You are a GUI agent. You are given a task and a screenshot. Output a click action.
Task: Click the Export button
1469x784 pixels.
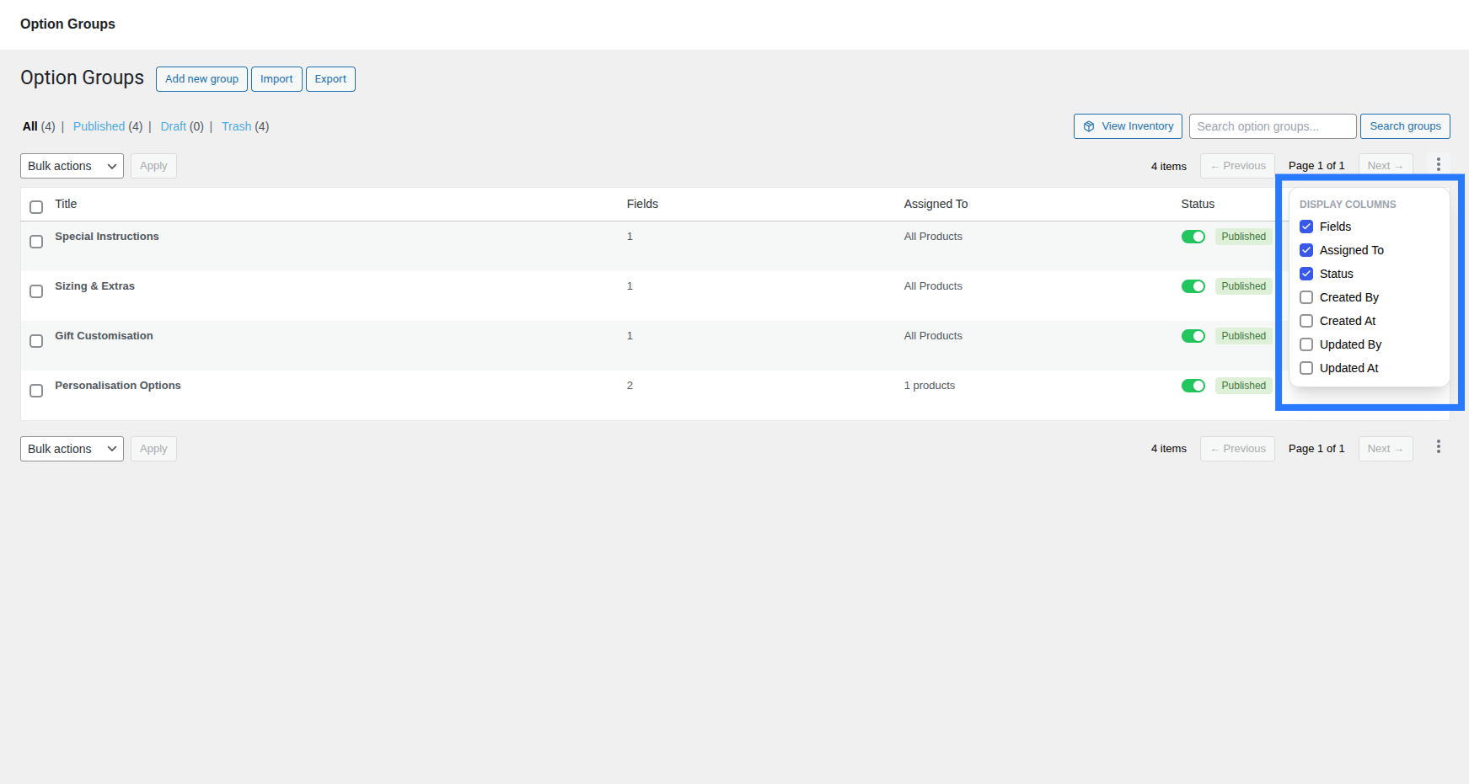[x=330, y=79]
